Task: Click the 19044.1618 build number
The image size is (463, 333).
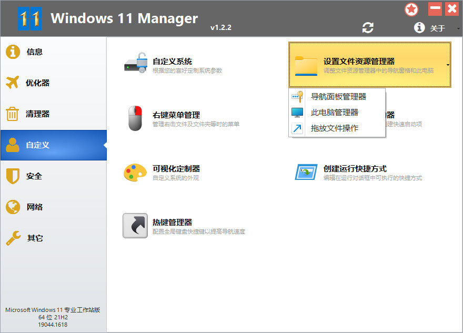Action: pos(53,325)
